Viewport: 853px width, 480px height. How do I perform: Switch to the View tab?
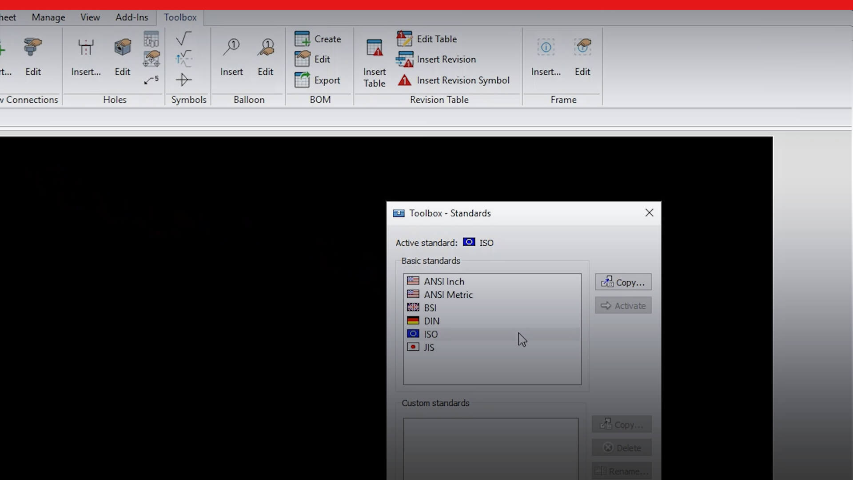coord(90,17)
